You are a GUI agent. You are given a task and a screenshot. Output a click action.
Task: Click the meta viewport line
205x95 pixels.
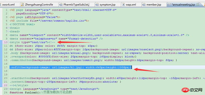pos(99,35)
